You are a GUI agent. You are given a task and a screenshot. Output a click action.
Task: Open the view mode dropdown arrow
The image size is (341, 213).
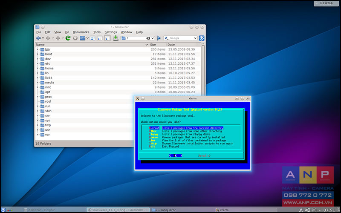(x=87, y=38)
